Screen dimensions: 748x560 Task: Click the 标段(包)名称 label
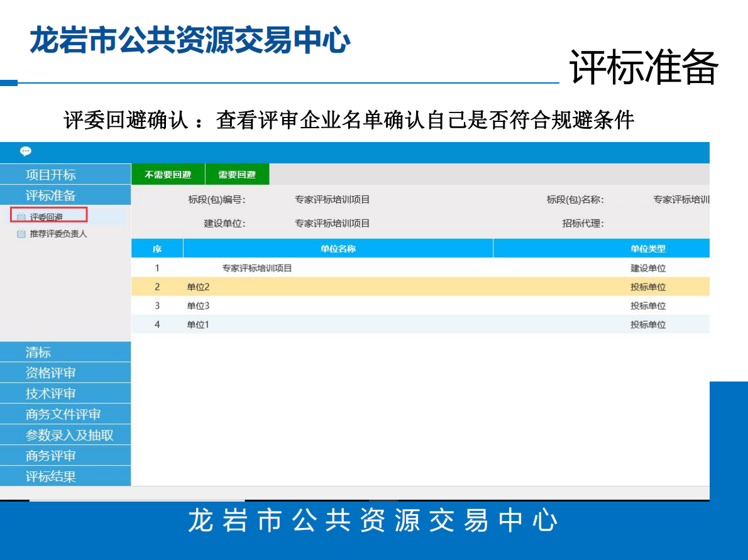[575, 199]
